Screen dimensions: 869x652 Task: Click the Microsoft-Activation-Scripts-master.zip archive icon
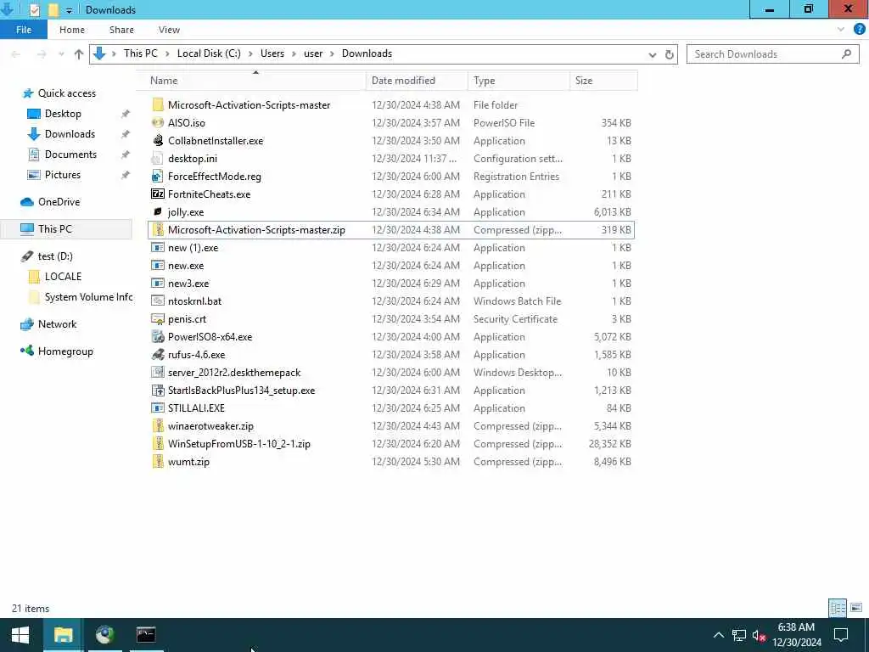coord(158,229)
